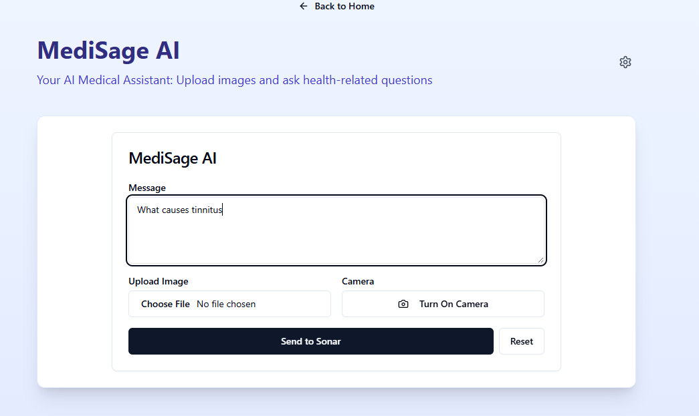Select the Turn On Camera button label
699x416 pixels.
click(x=454, y=304)
